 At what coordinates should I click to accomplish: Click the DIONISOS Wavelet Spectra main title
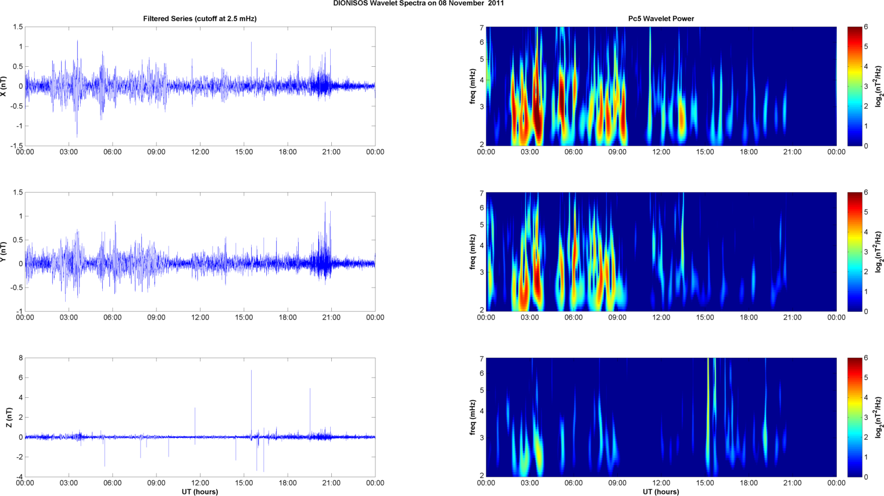coord(418,3)
